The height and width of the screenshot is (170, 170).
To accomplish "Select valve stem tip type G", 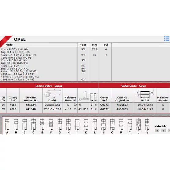I will pyautogui.click(x=60, y=126).
